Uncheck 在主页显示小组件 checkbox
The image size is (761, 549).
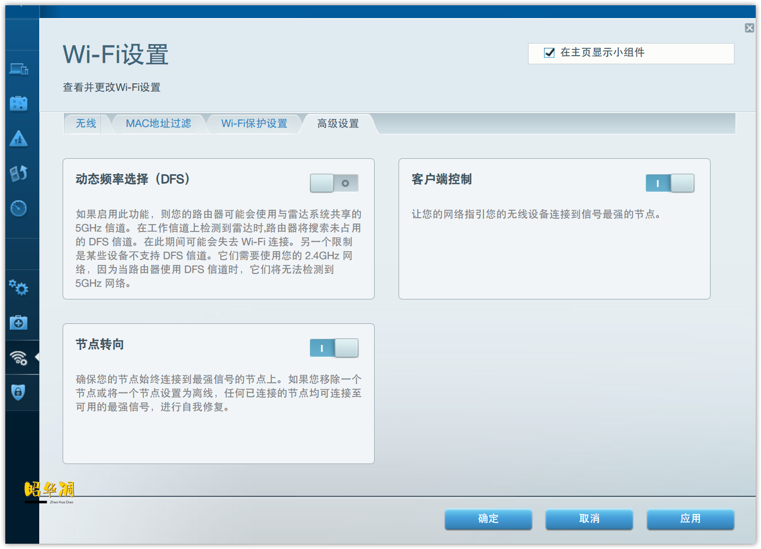(549, 53)
